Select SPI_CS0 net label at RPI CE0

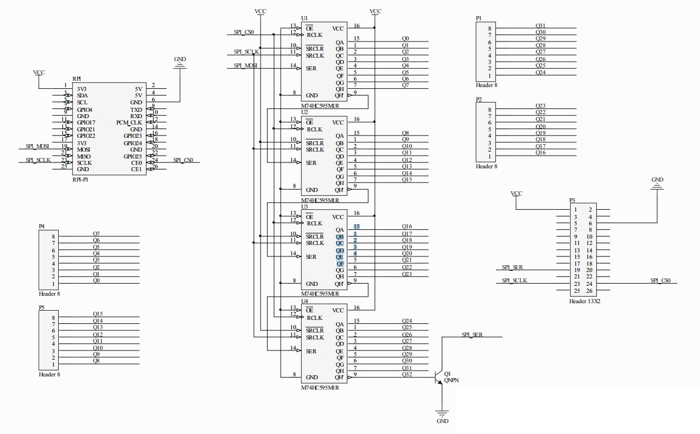click(x=183, y=160)
